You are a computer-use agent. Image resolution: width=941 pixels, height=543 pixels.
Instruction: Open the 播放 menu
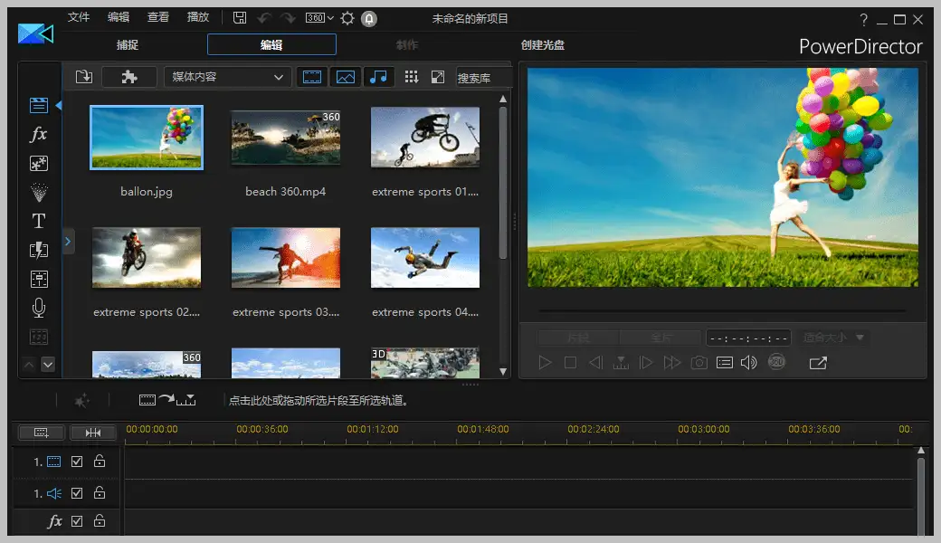(x=198, y=16)
